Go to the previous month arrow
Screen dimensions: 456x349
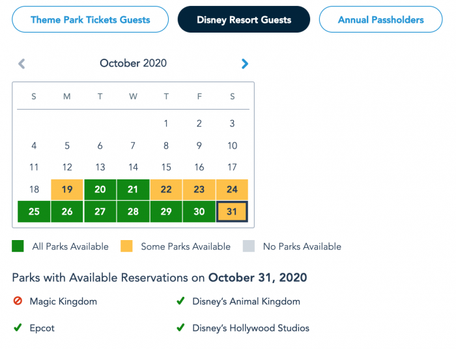21,63
